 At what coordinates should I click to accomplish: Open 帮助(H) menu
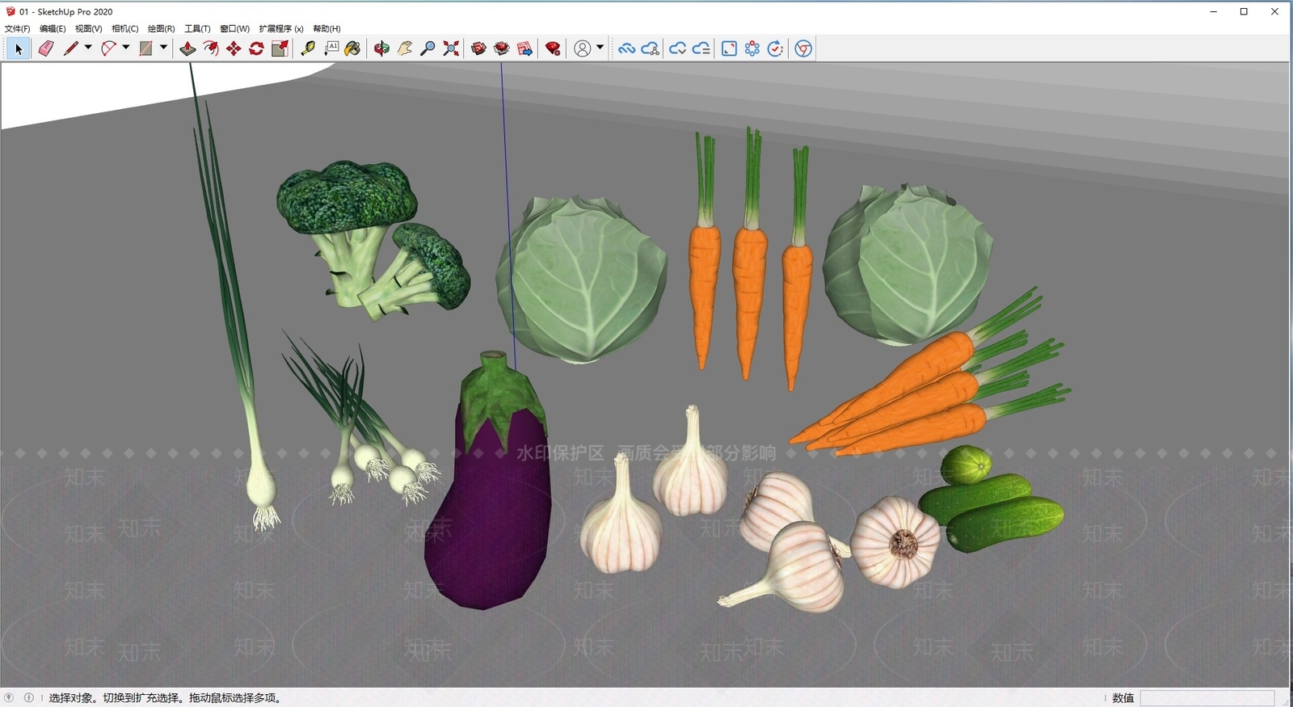(x=326, y=28)
